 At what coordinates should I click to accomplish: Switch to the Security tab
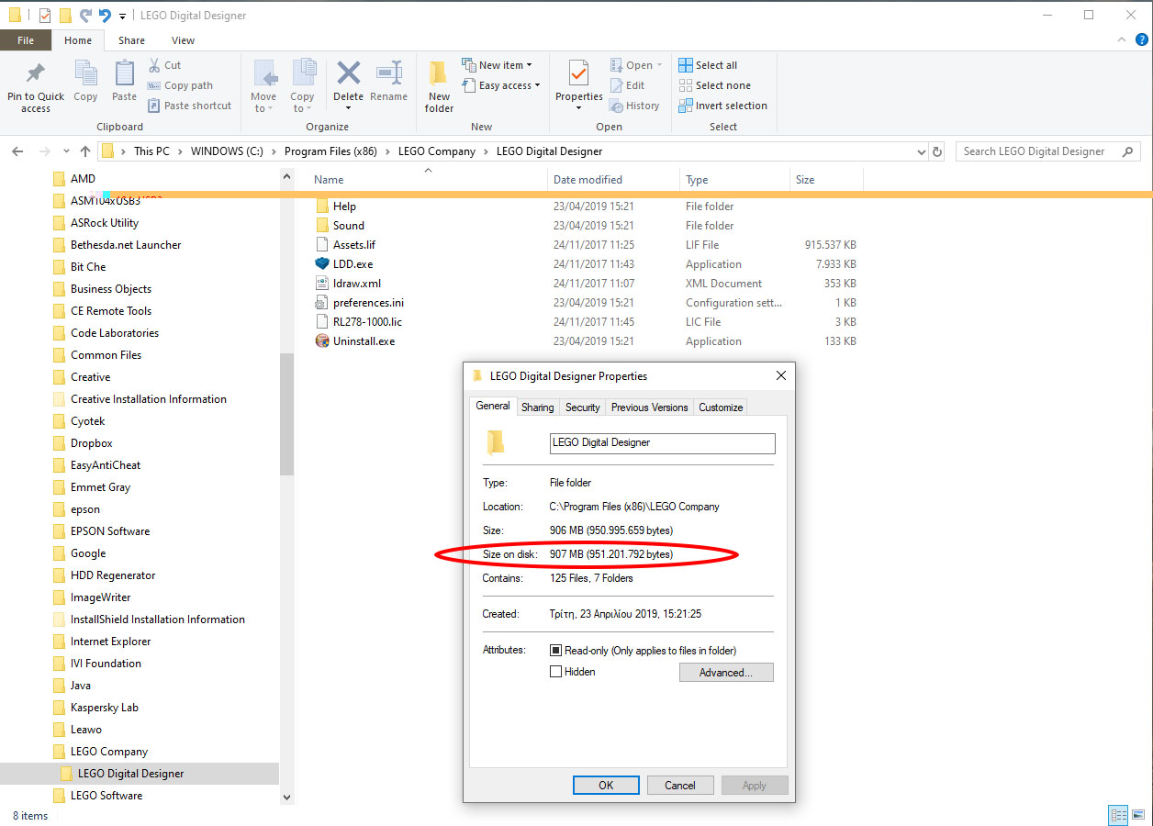tap(582, 407)
